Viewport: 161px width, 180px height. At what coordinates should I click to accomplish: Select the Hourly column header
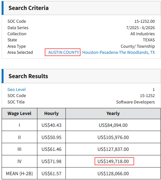pyautogui.click(x=51, y=113)
